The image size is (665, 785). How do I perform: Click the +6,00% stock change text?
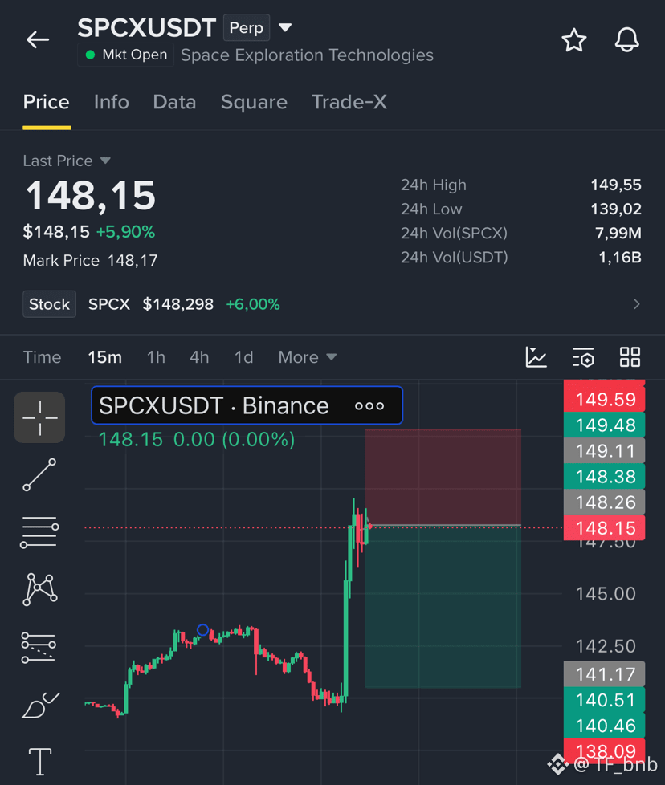click(253, 304)
